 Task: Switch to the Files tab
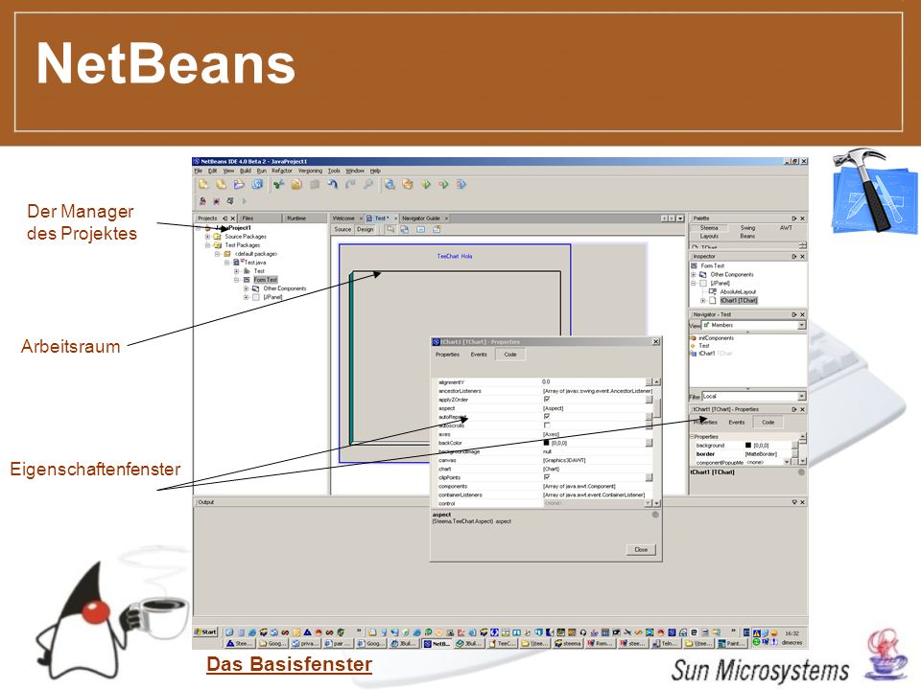[x=260, y=218]
